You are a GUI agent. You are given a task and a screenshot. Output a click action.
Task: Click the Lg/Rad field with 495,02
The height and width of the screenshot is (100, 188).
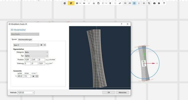[x=20, y=76]
